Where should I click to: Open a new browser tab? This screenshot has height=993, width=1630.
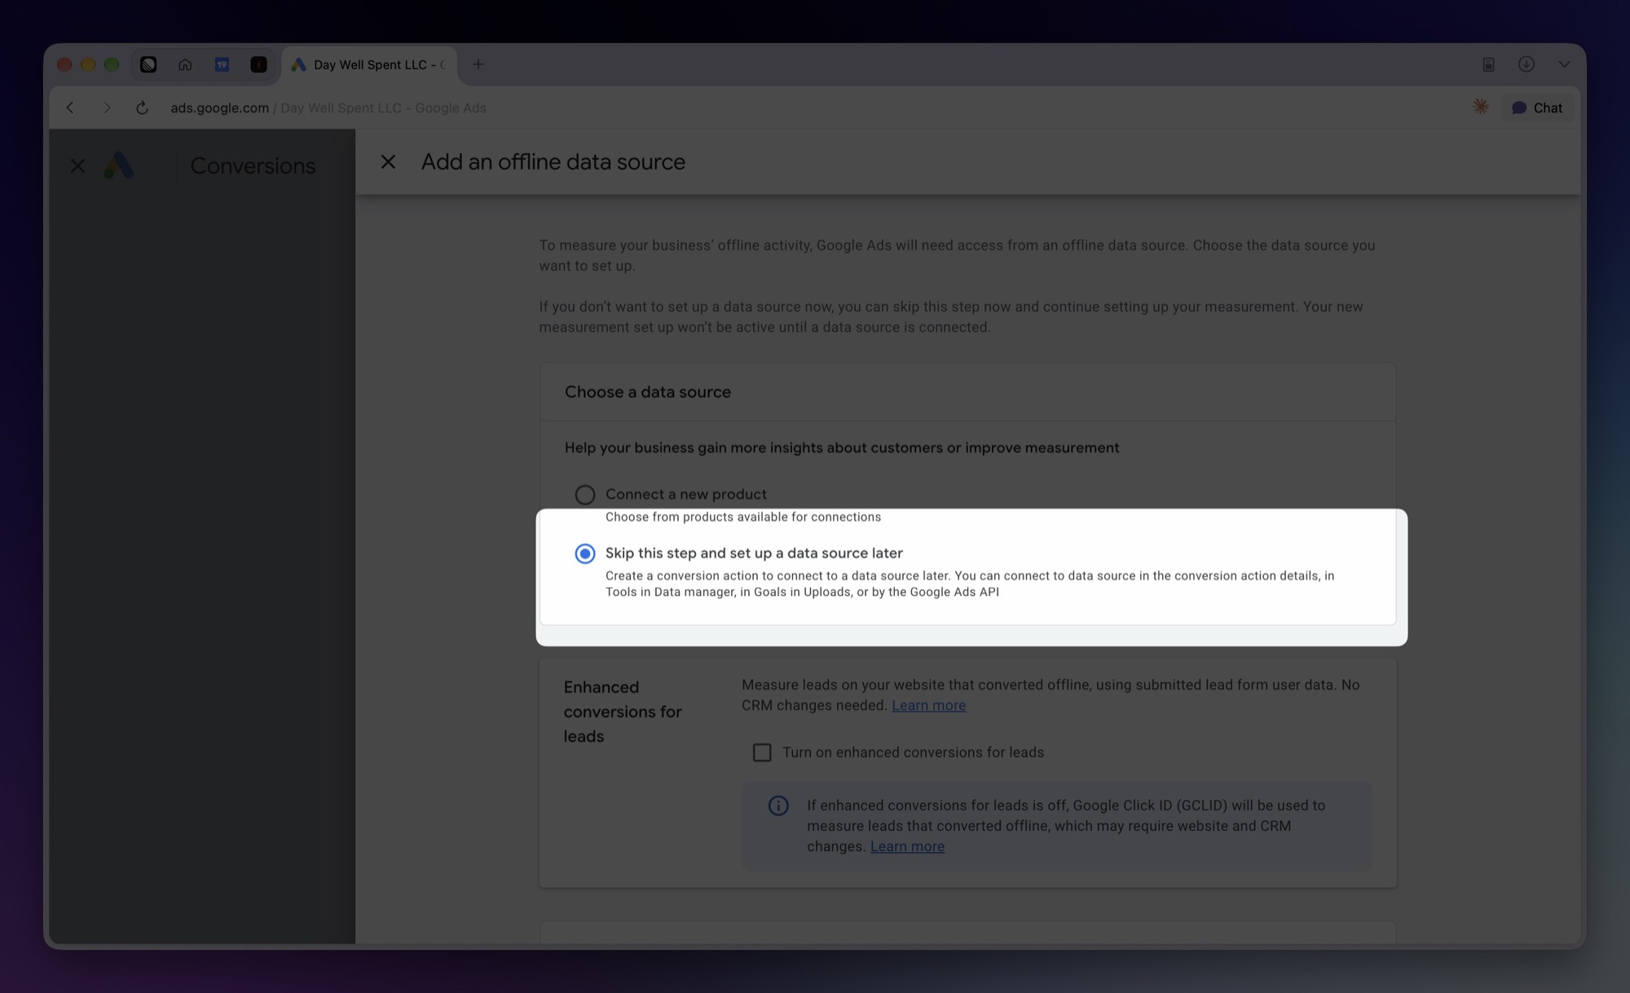(x=478, y=64)
